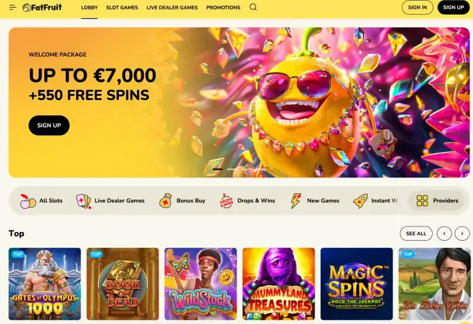Open the Promotions menu item
This screenshot has width=473, height=324.
223,8
